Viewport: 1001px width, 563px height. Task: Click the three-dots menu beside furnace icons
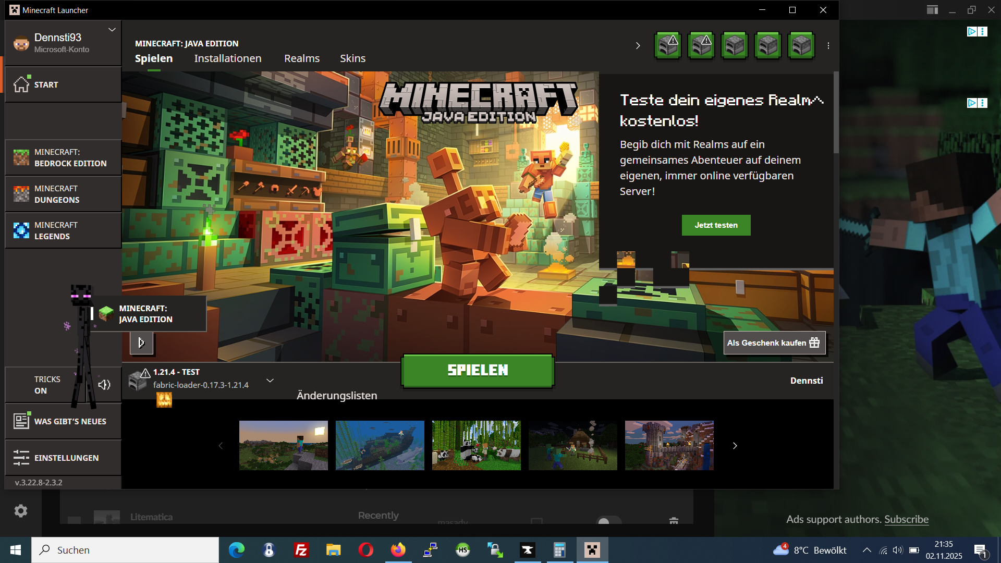828,46
